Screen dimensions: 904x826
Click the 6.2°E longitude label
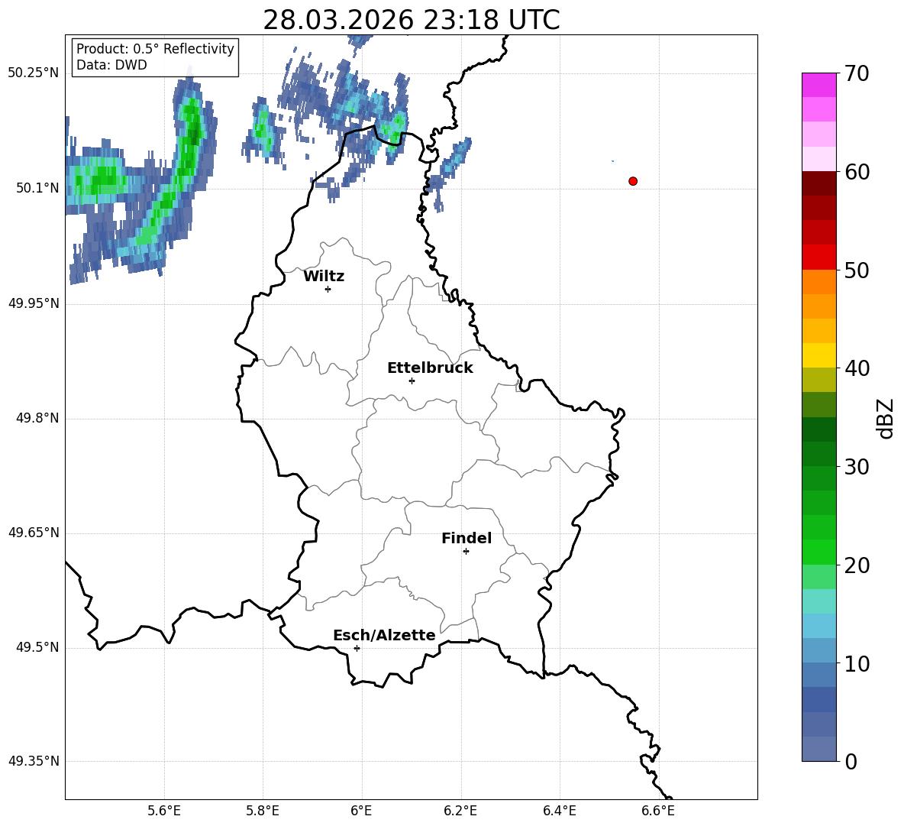(460, 811)
